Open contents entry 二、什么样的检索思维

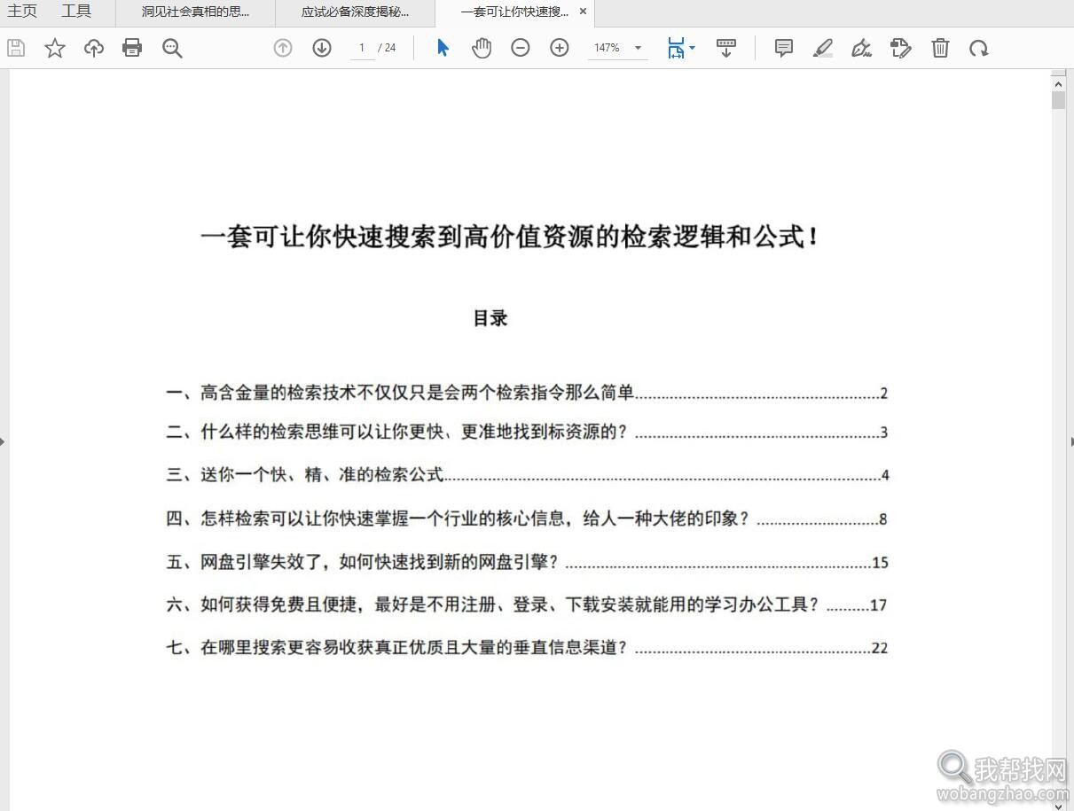(527, 433)
